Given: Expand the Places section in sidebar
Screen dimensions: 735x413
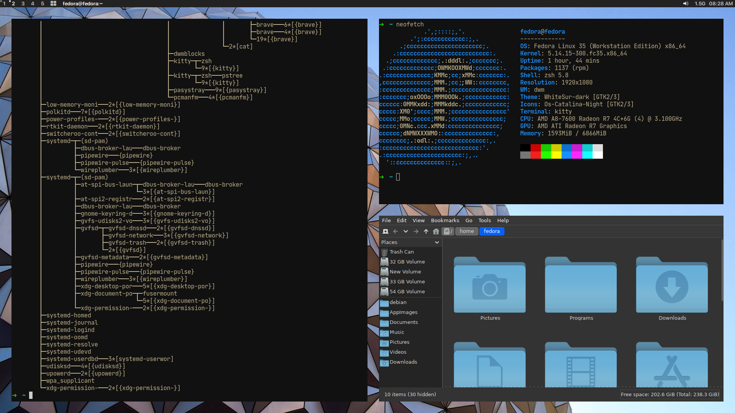Looking at the screenshot, I should click(437, 242).
